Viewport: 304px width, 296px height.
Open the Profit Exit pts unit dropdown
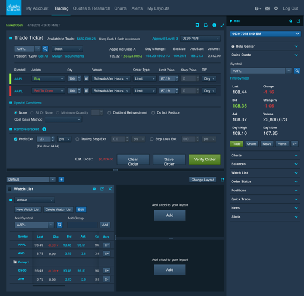point(64,139)
